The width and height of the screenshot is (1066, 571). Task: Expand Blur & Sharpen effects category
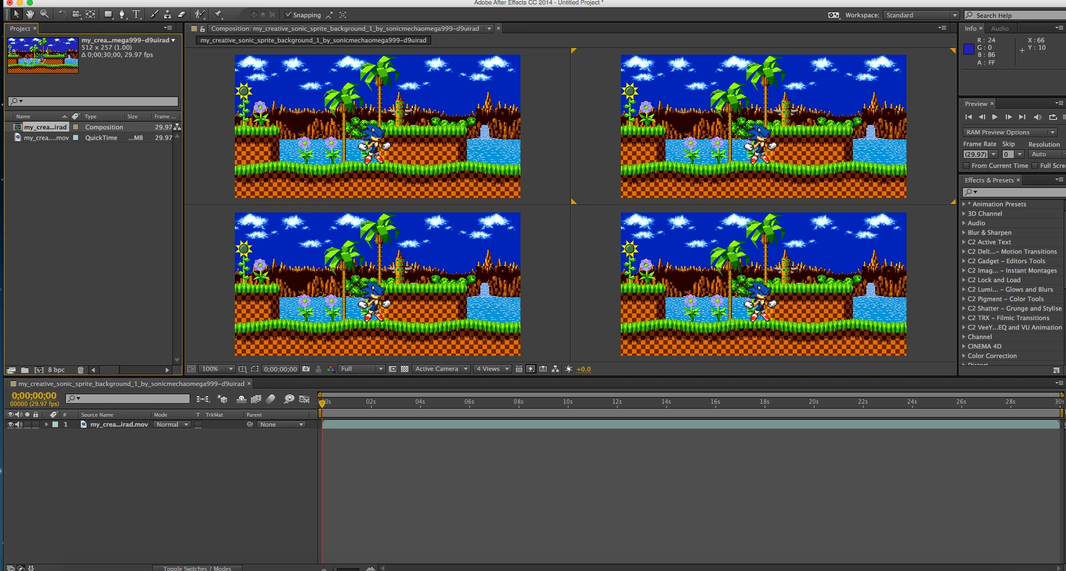click(964, 233)
